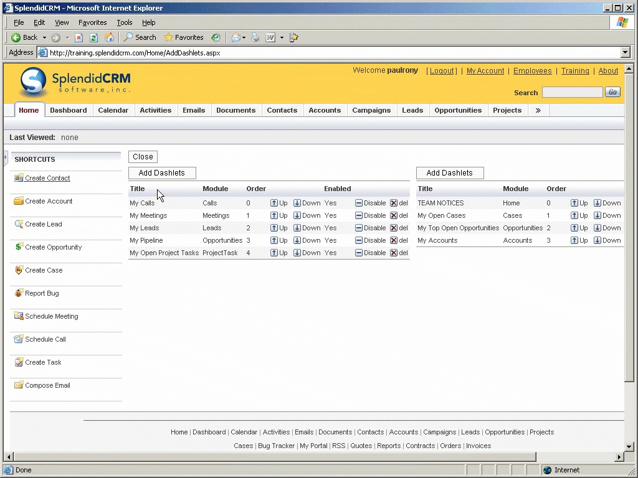Screen dimensions: 638x478
Task: Click the Create Opportunity dollar icon
Action: (19, 247)
